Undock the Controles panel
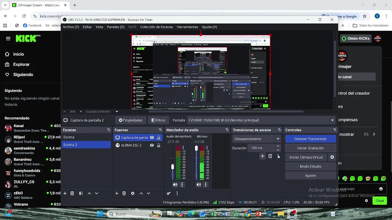Screen dimensions: 392x220 pyautogui.click(x=335, y=130)
